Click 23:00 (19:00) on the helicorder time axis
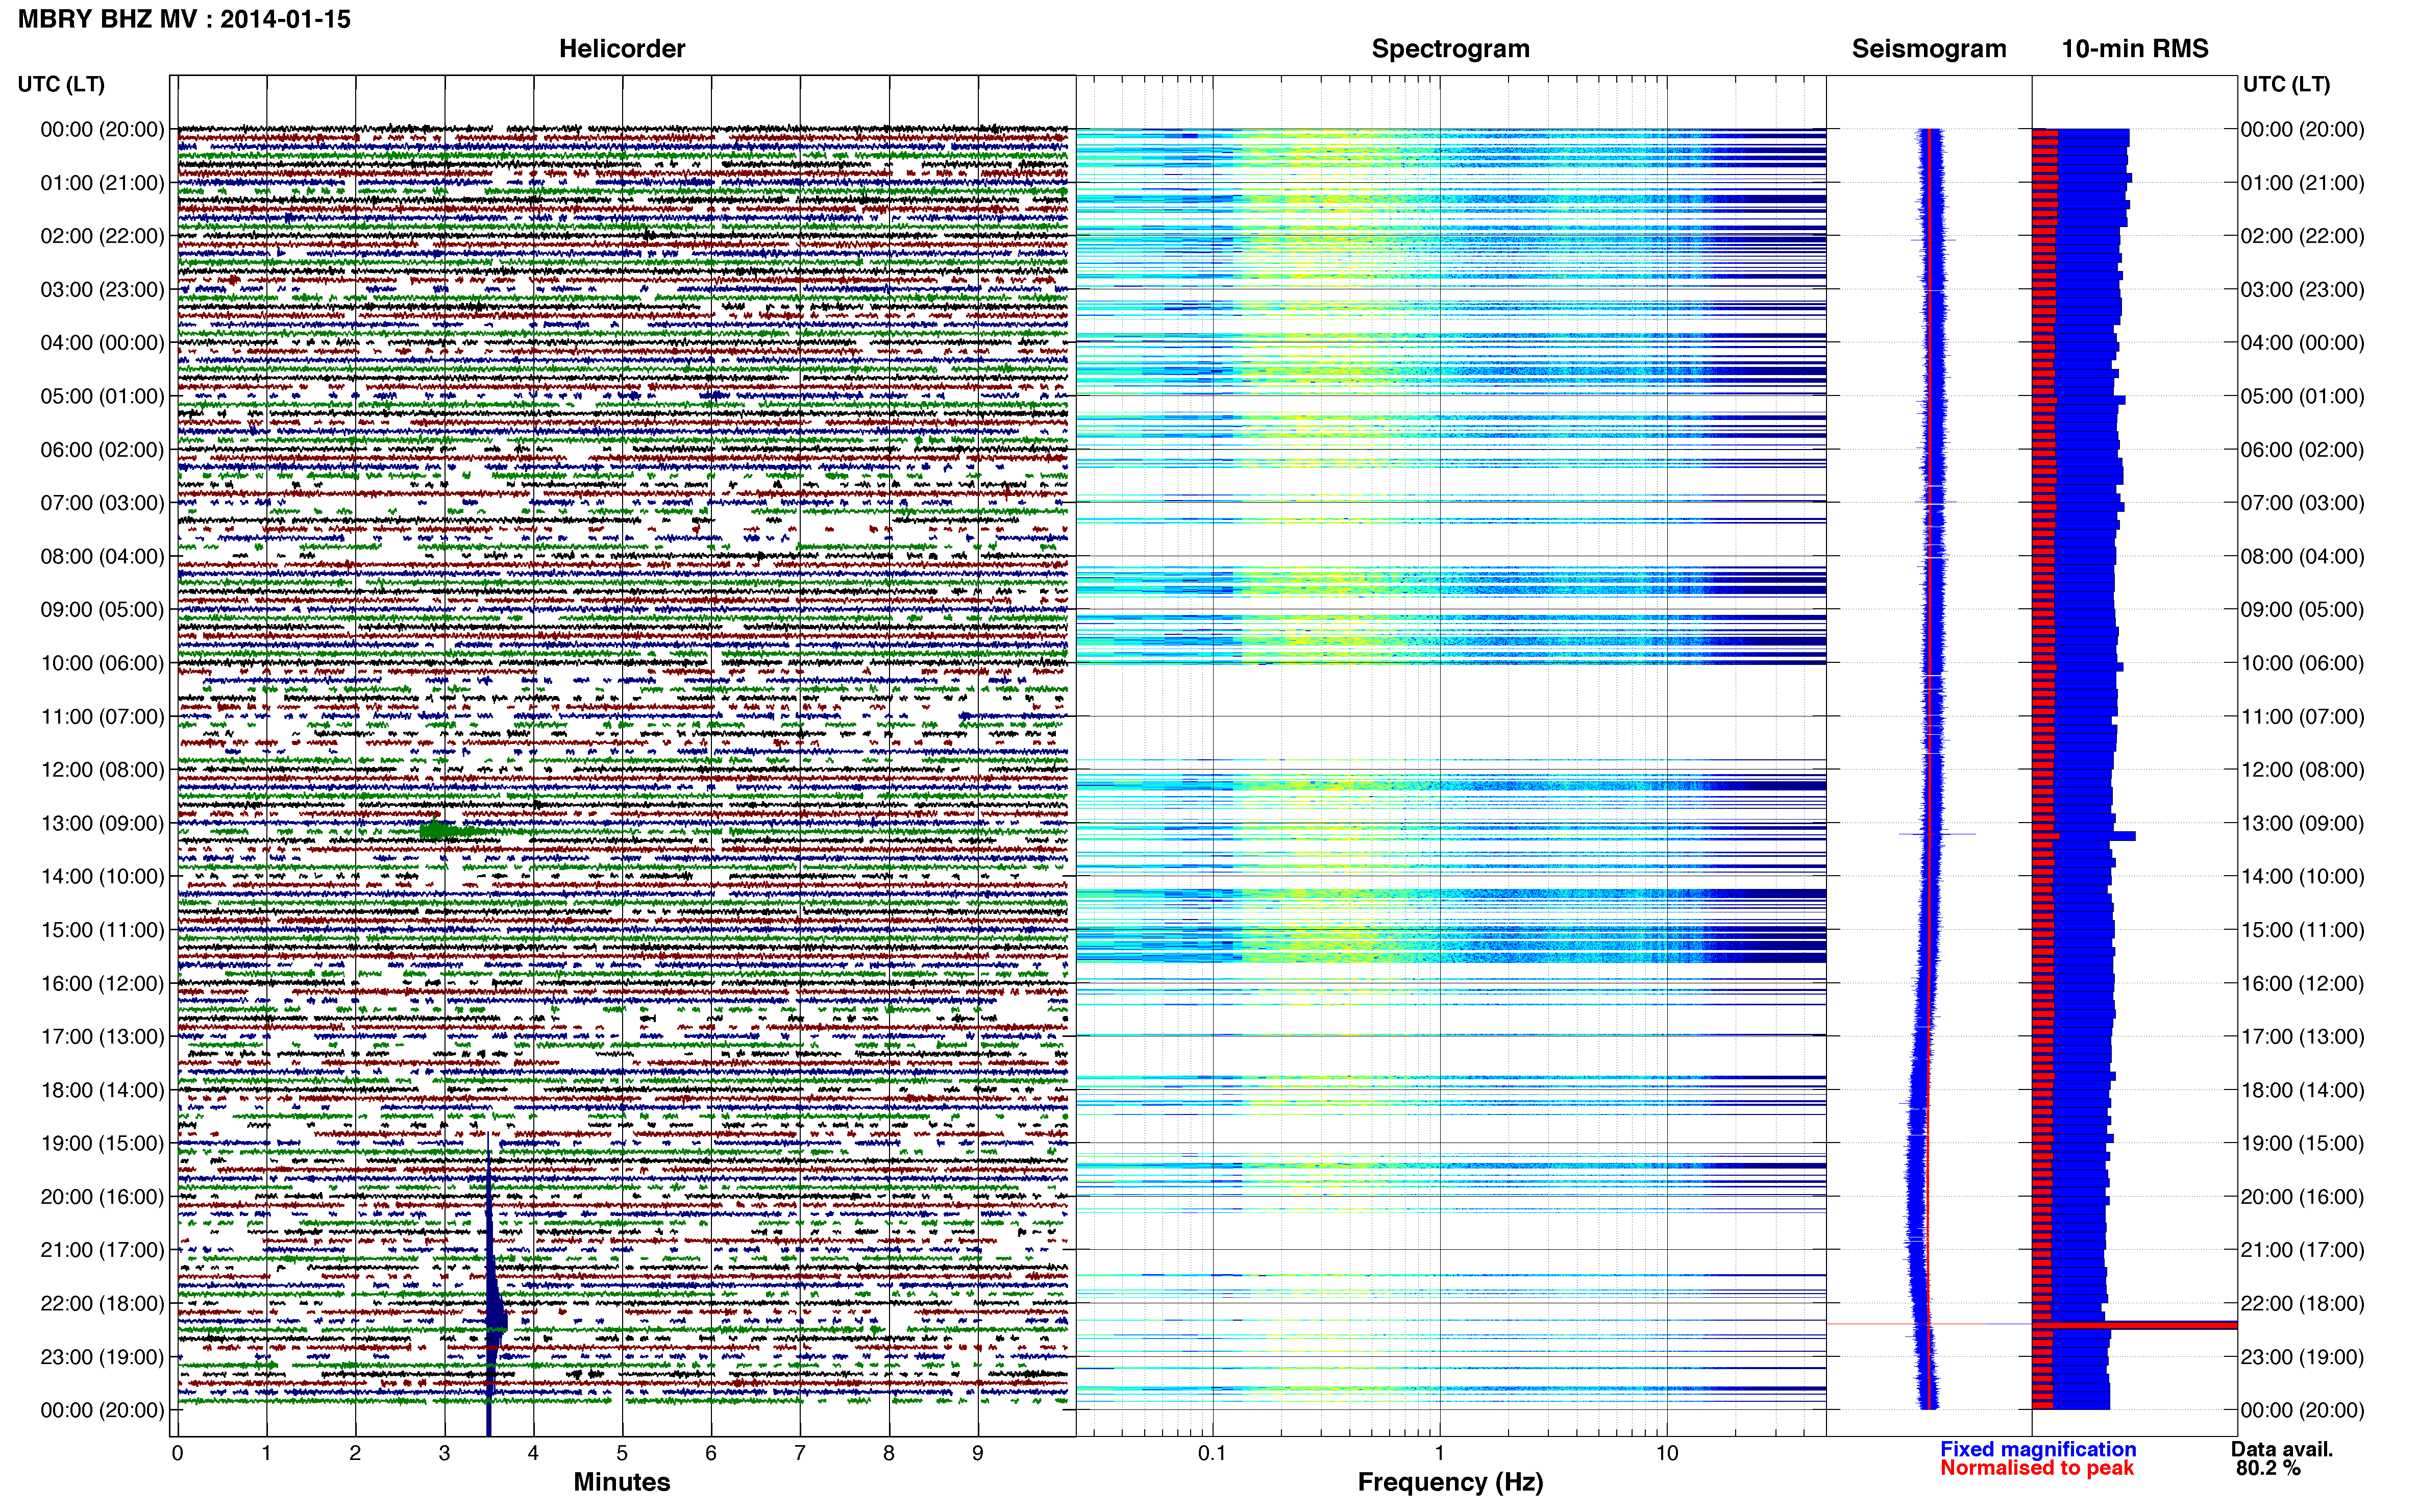 (102, 1357)
